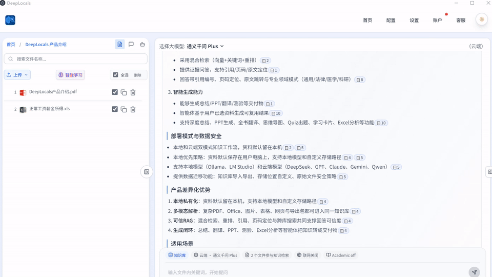The width and height of the screenshot is (492, 277).
Task: Open 账户 in top navigation
Action: (x=437, y=20)
